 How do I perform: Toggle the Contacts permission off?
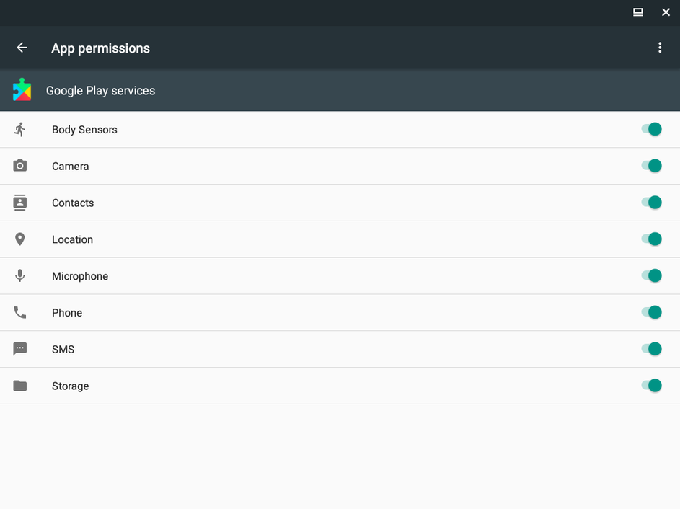651,203
